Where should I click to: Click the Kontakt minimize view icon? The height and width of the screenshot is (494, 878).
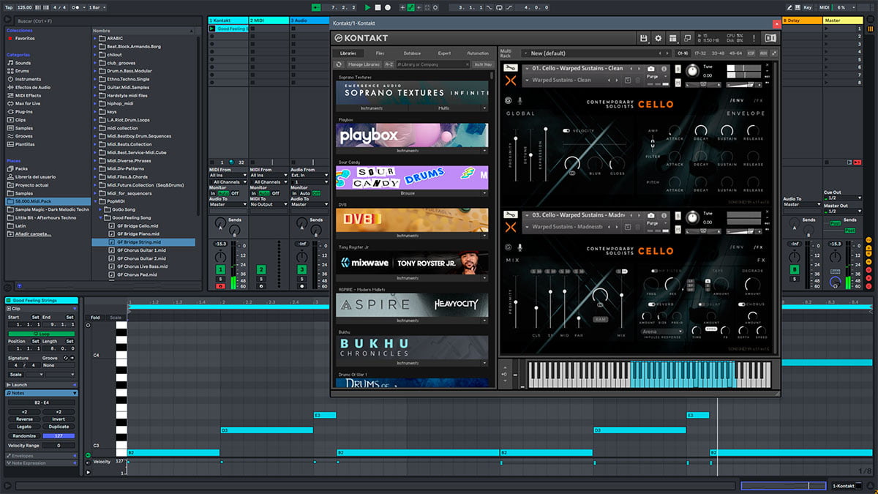coord(688,38)
